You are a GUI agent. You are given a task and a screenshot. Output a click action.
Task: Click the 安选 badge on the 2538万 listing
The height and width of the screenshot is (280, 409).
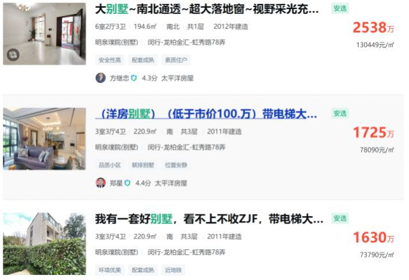[340, 8]
